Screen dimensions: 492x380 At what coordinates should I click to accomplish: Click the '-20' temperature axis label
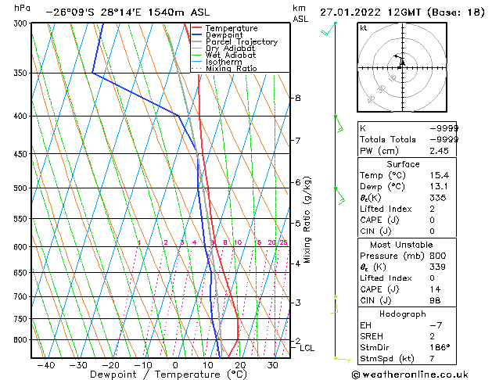point(110,365)
